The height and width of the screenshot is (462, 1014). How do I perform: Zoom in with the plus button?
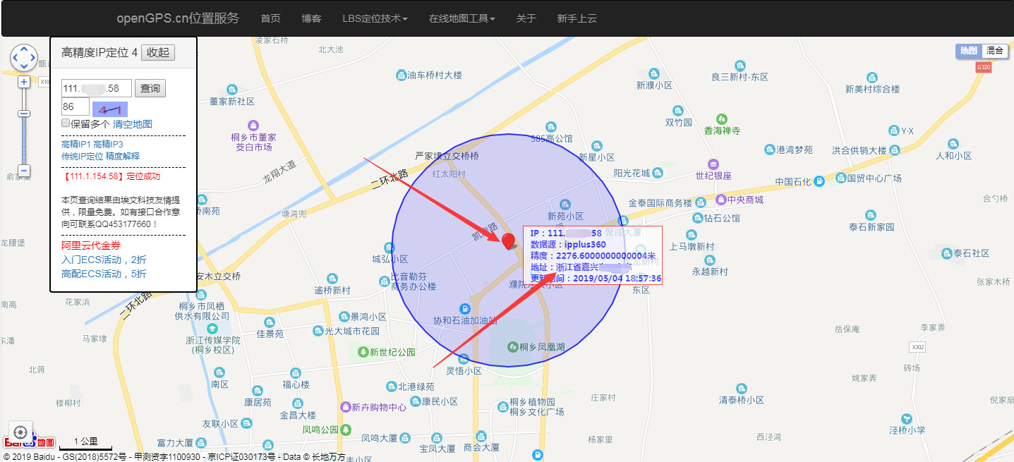coord(24,82)
